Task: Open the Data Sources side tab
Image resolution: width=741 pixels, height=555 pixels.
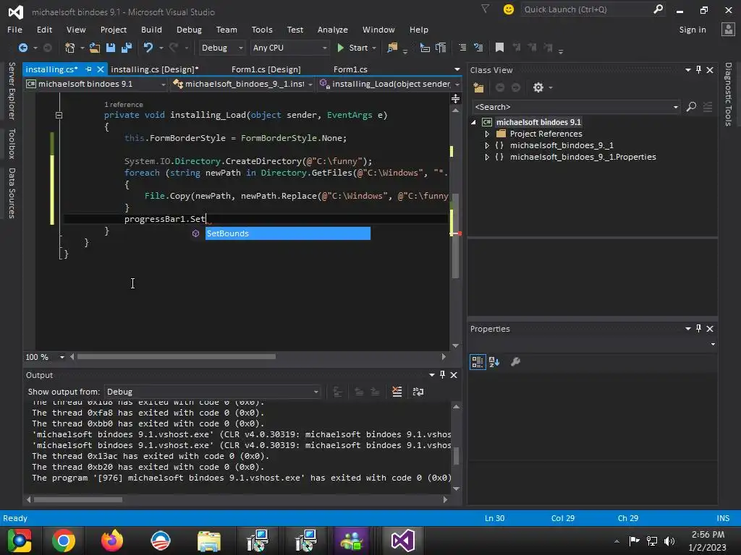Action: point(12,193)
